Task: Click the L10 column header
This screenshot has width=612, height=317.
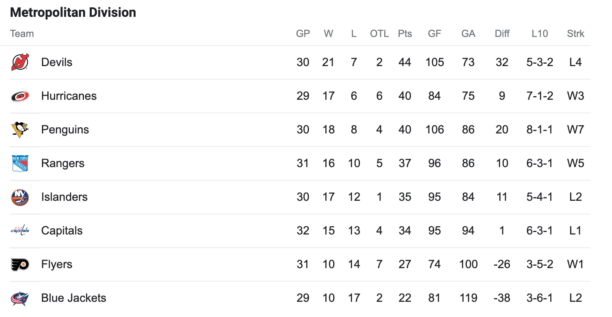Action: tap(540, 34)
